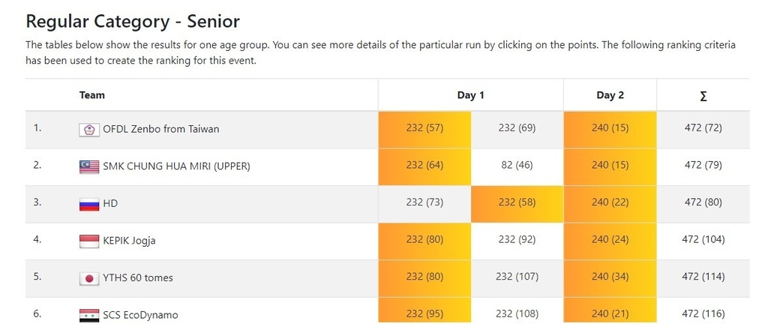Open YTHS 60 tomes 232 (107) run

tap(517, 277)
